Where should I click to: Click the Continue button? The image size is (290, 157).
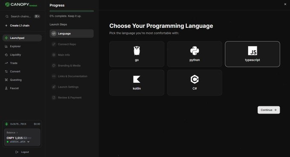269,110
